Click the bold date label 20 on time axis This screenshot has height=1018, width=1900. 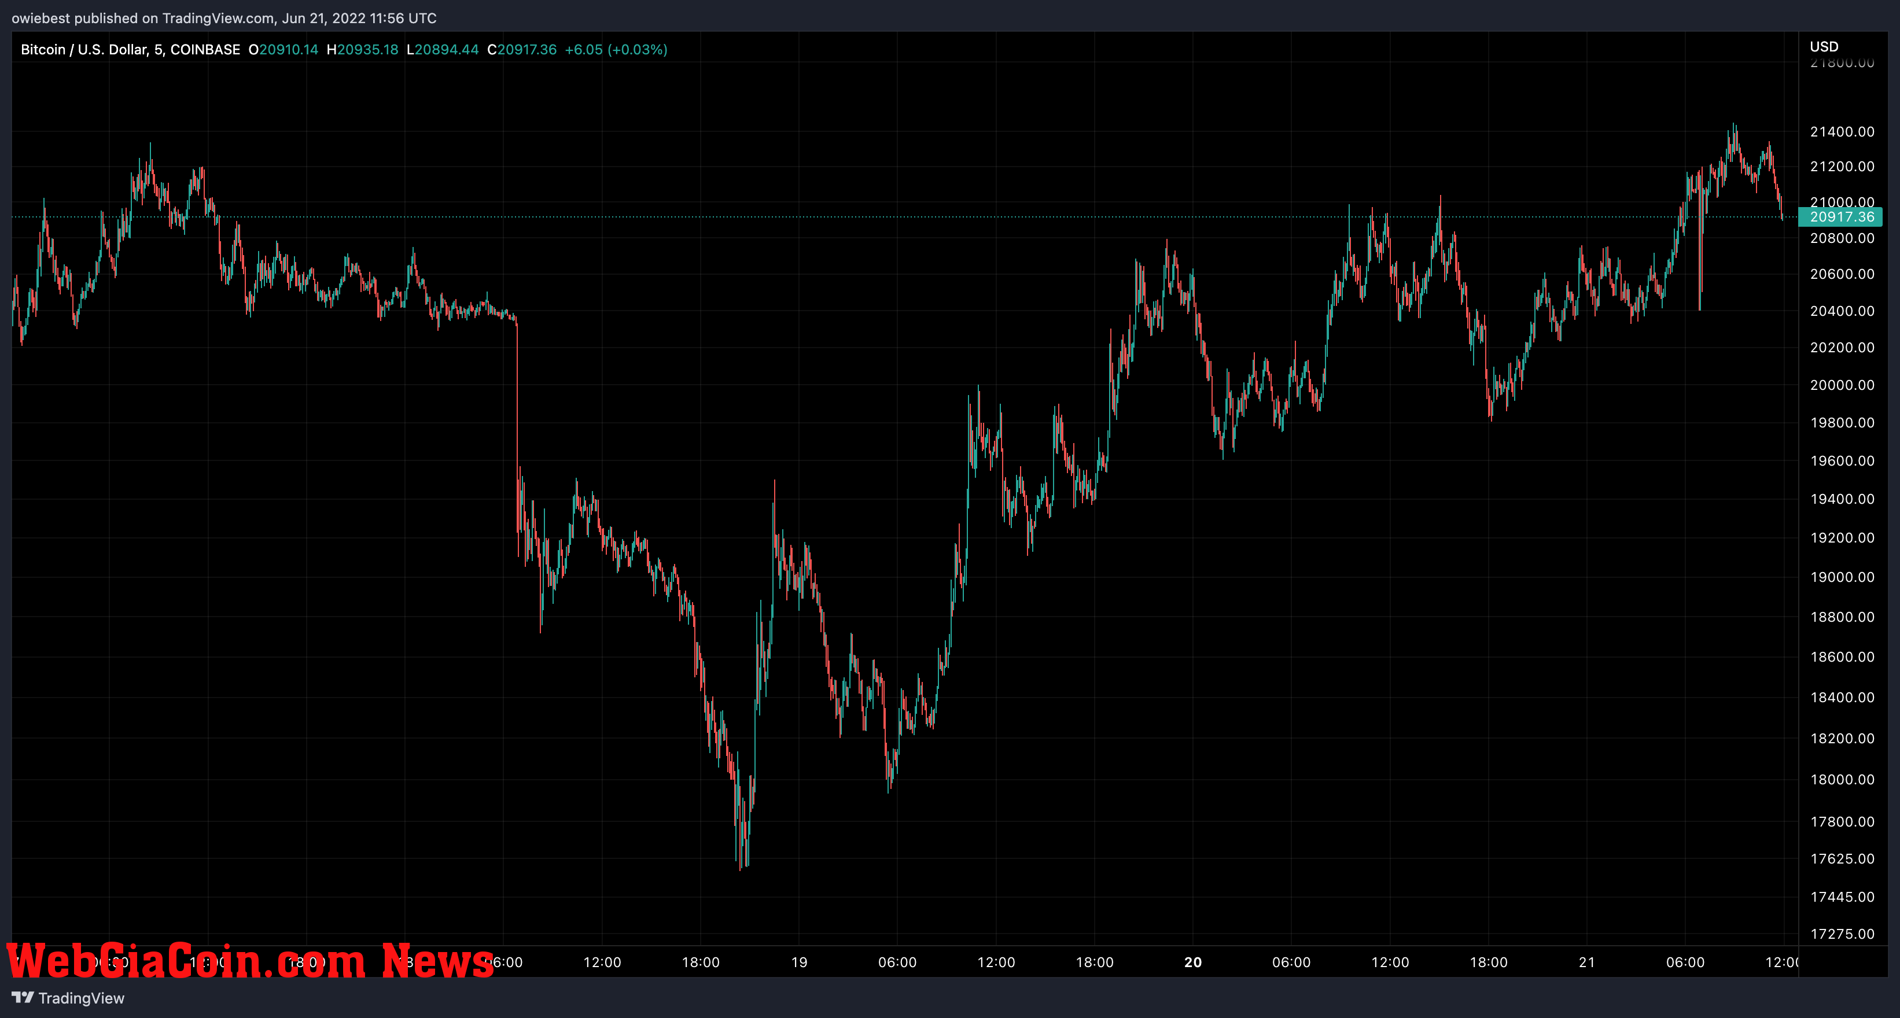pos(1192,962)
